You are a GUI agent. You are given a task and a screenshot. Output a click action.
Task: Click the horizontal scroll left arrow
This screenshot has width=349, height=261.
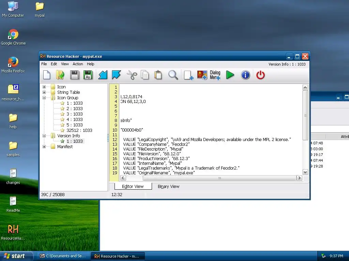123,178
